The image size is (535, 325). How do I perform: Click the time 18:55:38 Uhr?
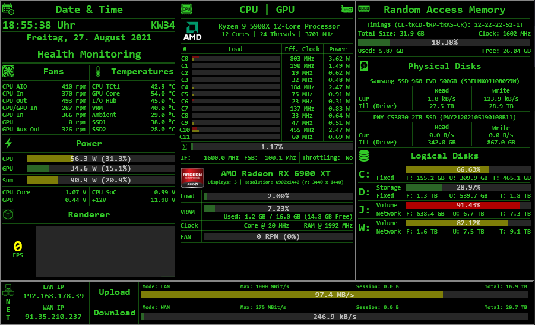tap(39, 25)
